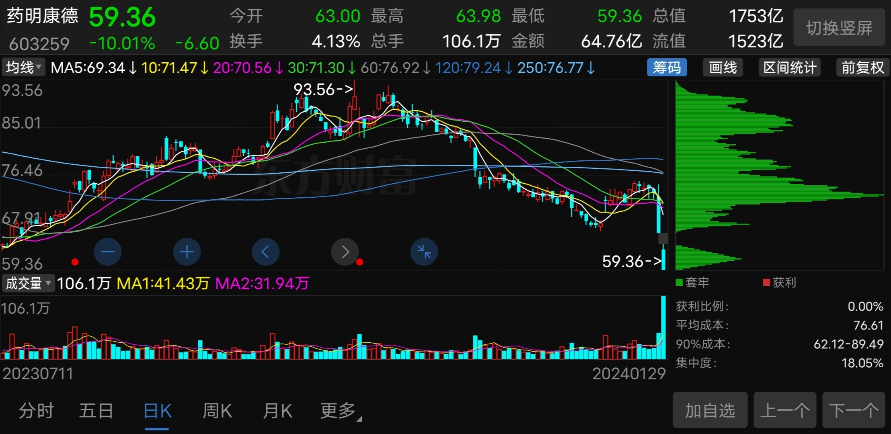Click the 93.56 high price marker

pos(324,89)
